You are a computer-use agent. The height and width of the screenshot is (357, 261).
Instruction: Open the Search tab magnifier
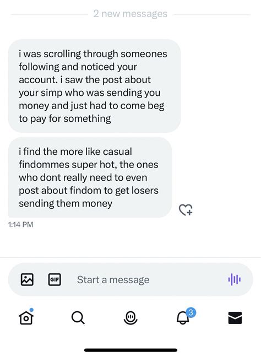78,318
